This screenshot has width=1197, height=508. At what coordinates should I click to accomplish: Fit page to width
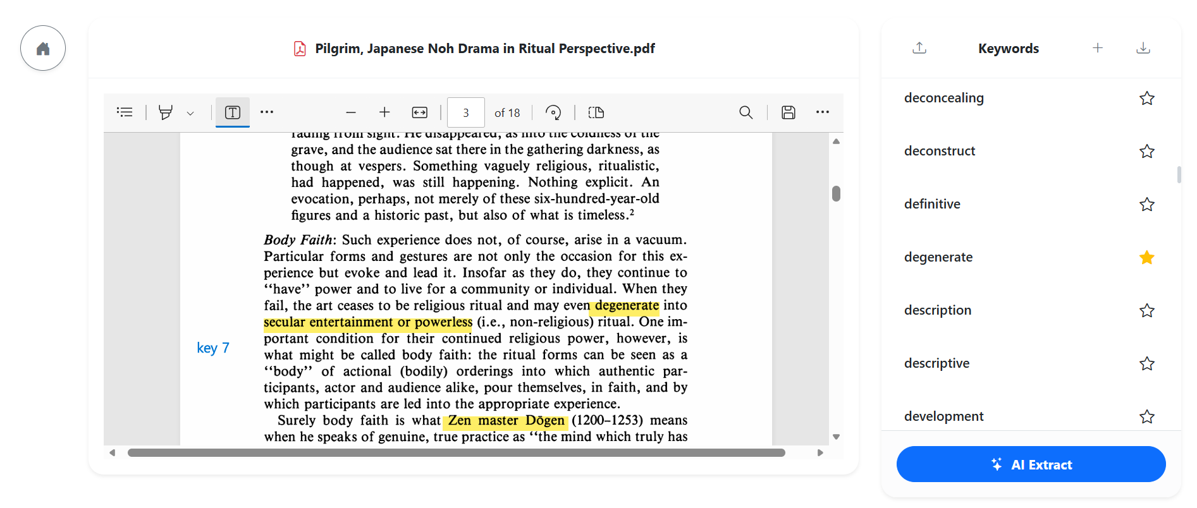point(420,112)
